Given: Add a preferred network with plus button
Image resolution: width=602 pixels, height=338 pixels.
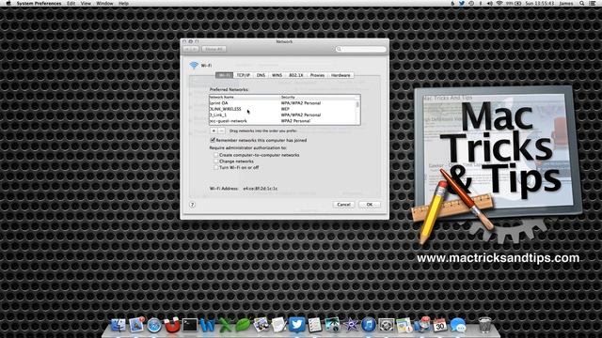Looking at the screenshot, I should click(214, 131).
